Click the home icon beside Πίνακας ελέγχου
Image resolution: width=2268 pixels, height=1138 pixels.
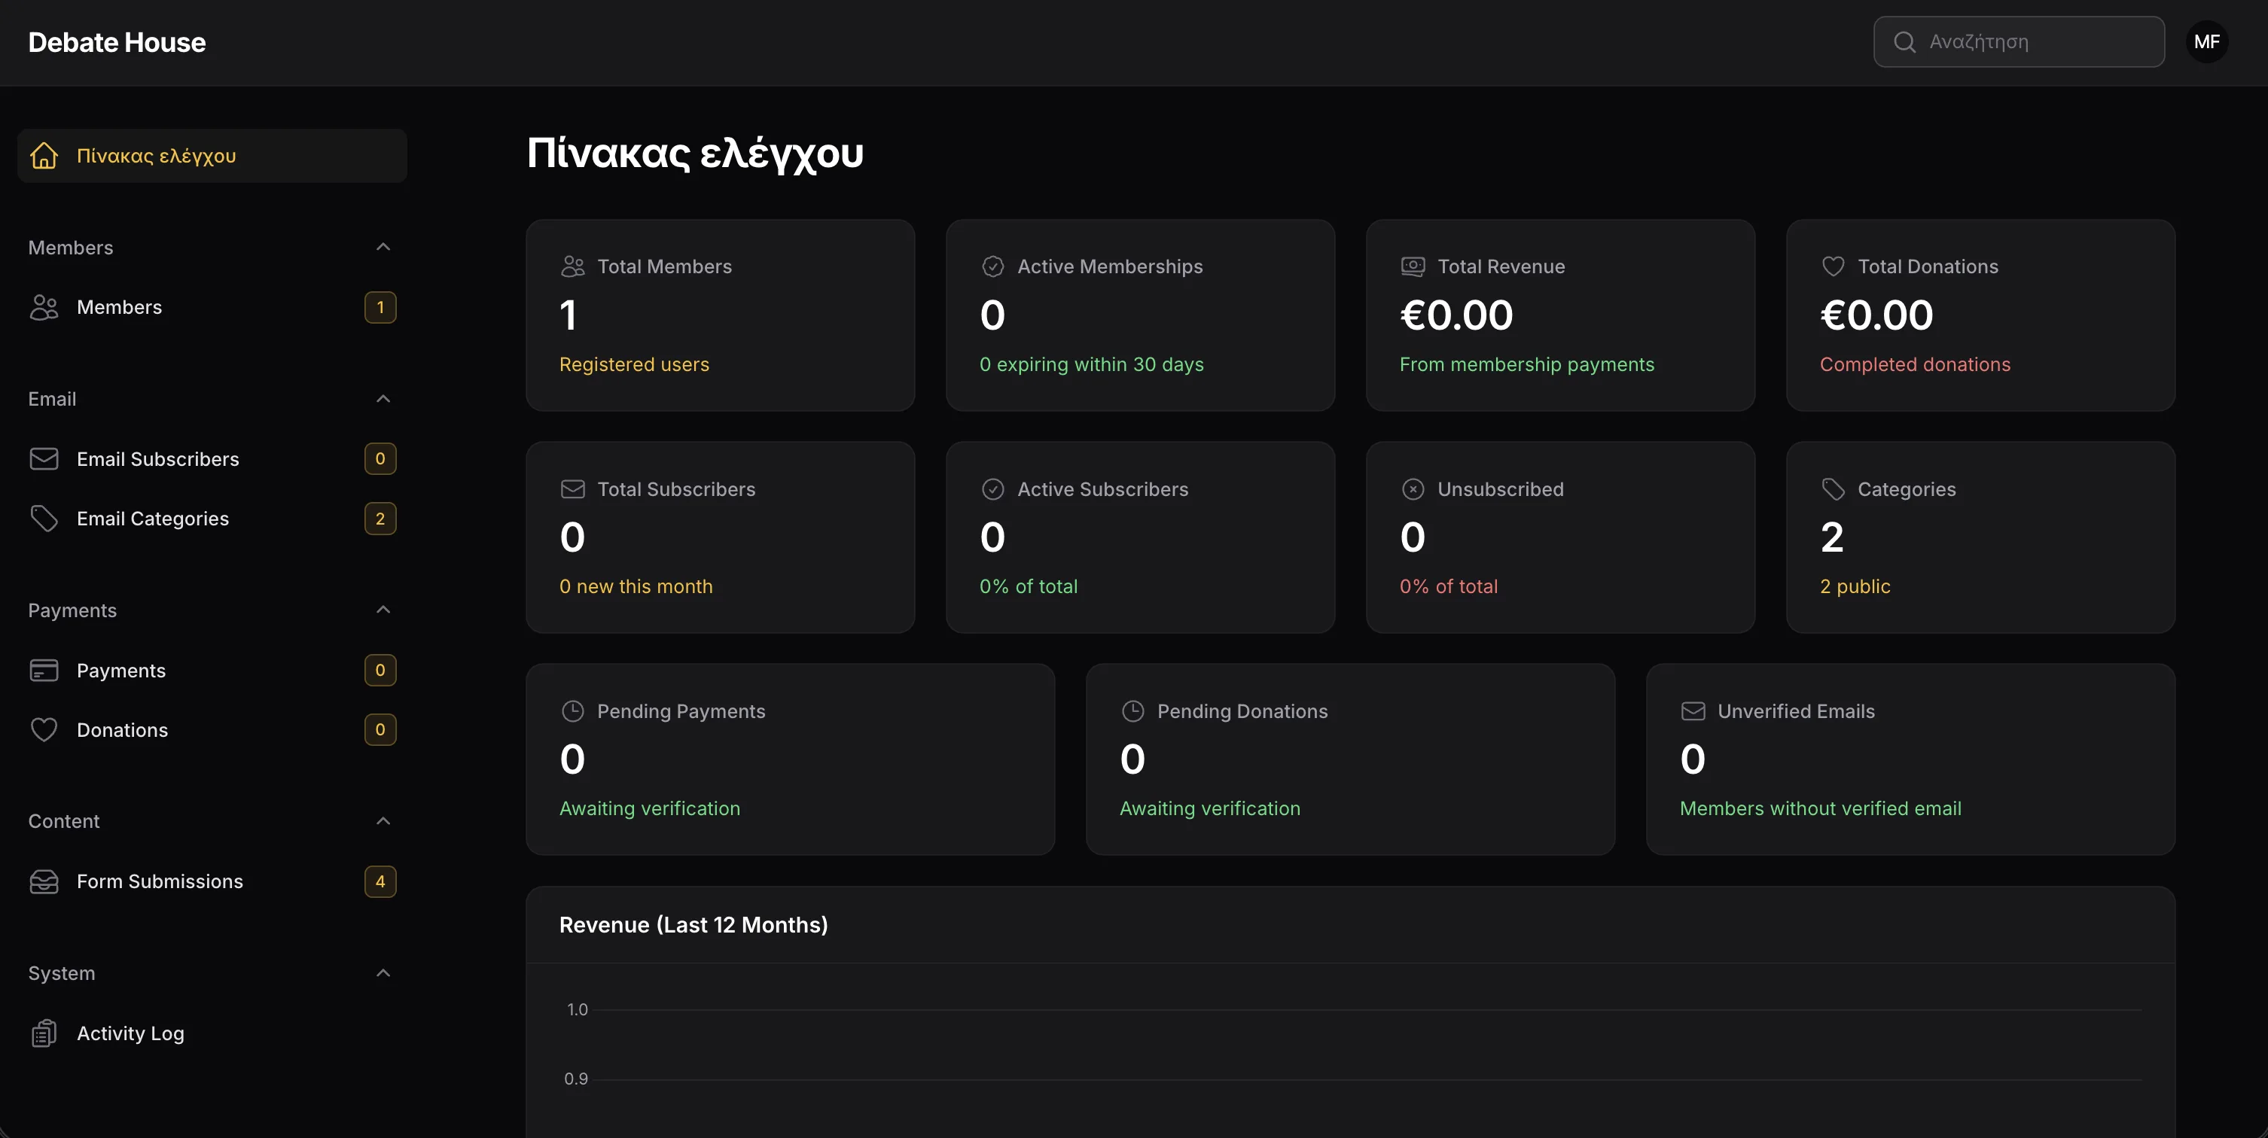pos(44,156)
